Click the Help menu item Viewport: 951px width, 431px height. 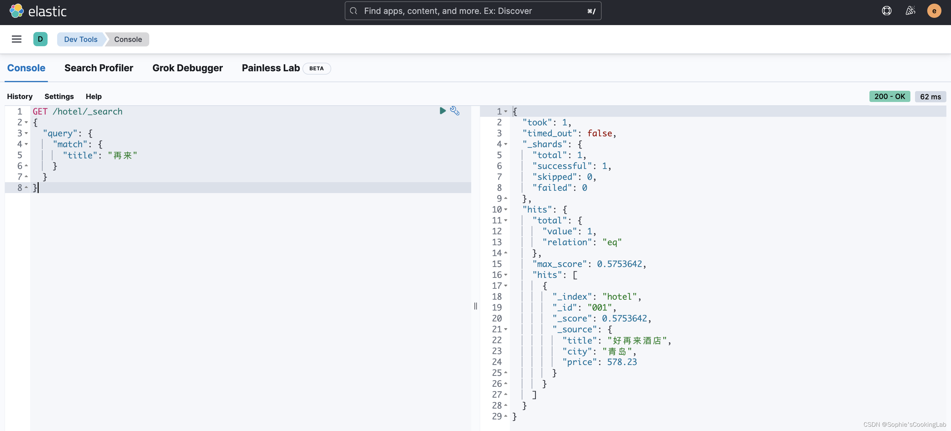(x=93, y=96)
